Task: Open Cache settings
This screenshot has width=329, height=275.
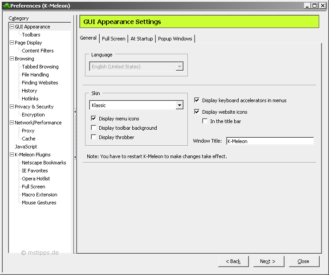Action: click(28, 139)
